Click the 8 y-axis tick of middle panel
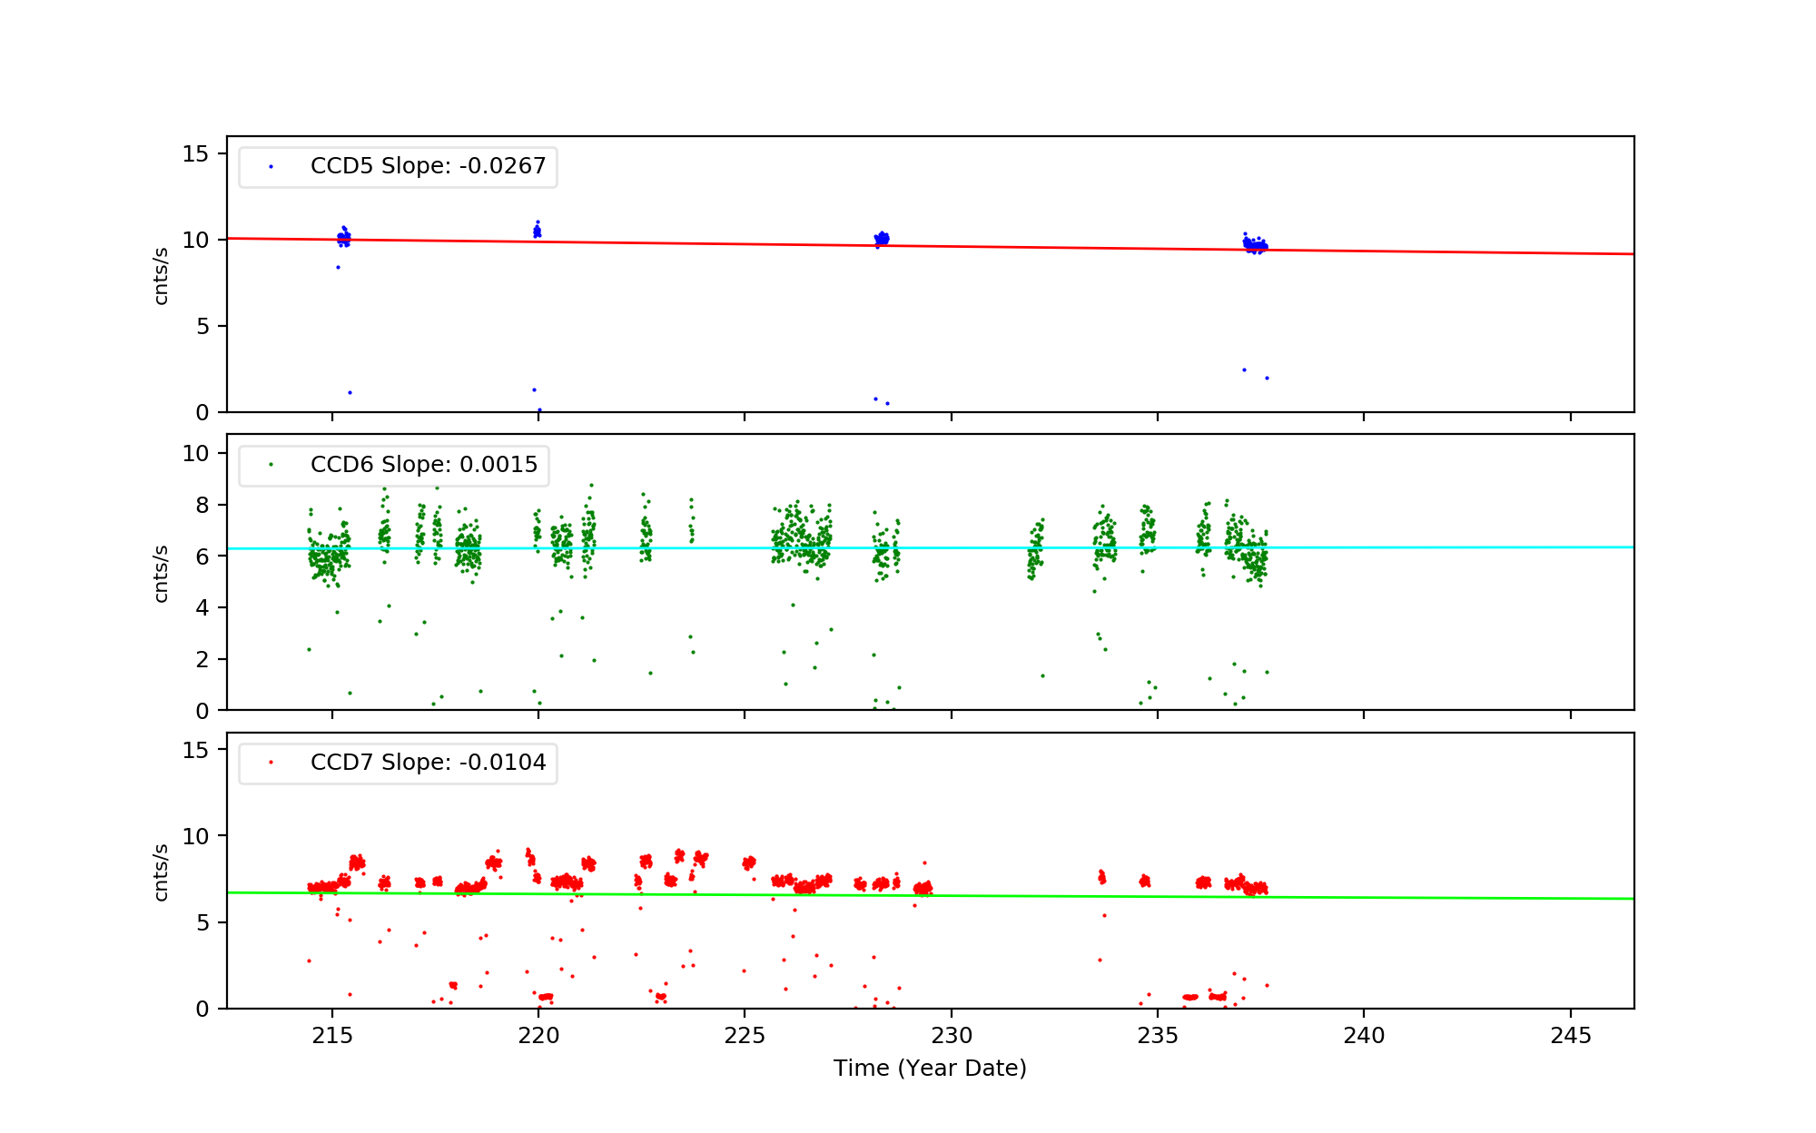Screen dimensions: 1816x1133 (x=202, y=505)
